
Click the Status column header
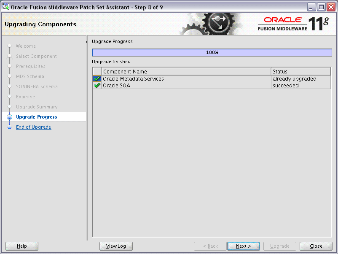[x=301, y=71]
